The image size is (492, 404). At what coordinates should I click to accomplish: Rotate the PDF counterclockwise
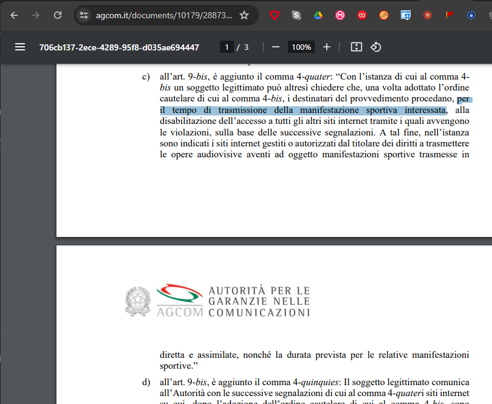375,47
